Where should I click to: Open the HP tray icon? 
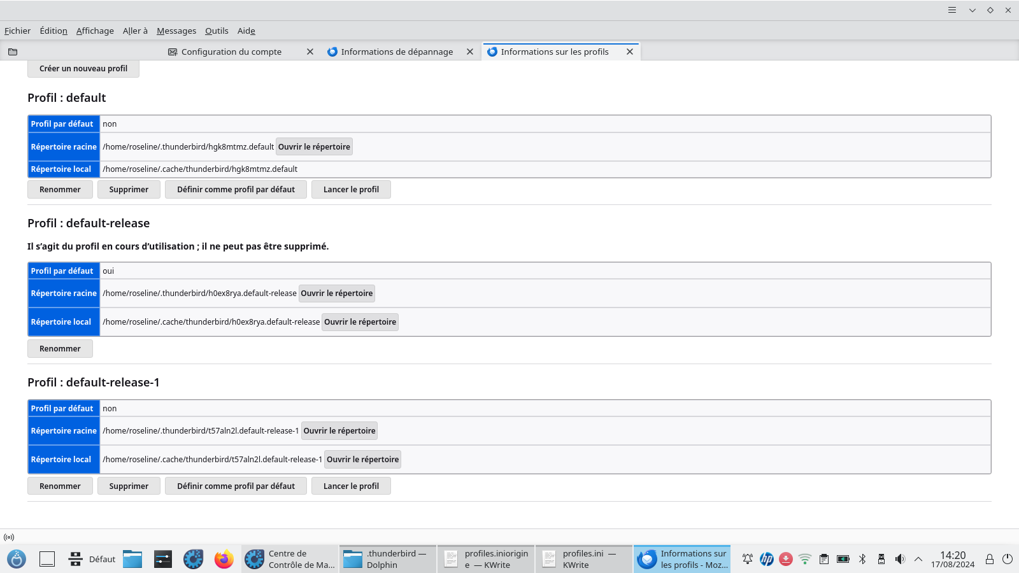(x=767, y=559)
